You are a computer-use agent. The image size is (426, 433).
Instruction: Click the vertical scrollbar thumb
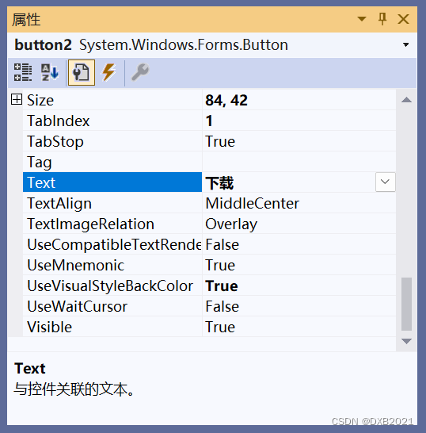(x=406, y=304)
